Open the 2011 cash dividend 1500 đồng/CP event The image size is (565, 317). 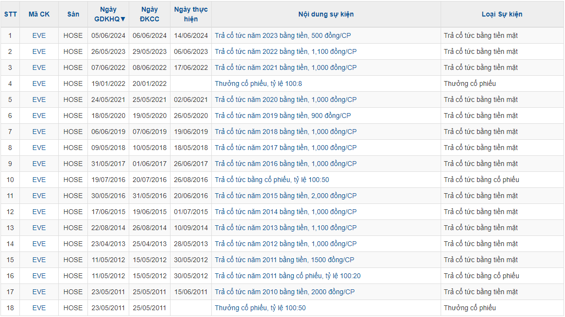[285, 260]
